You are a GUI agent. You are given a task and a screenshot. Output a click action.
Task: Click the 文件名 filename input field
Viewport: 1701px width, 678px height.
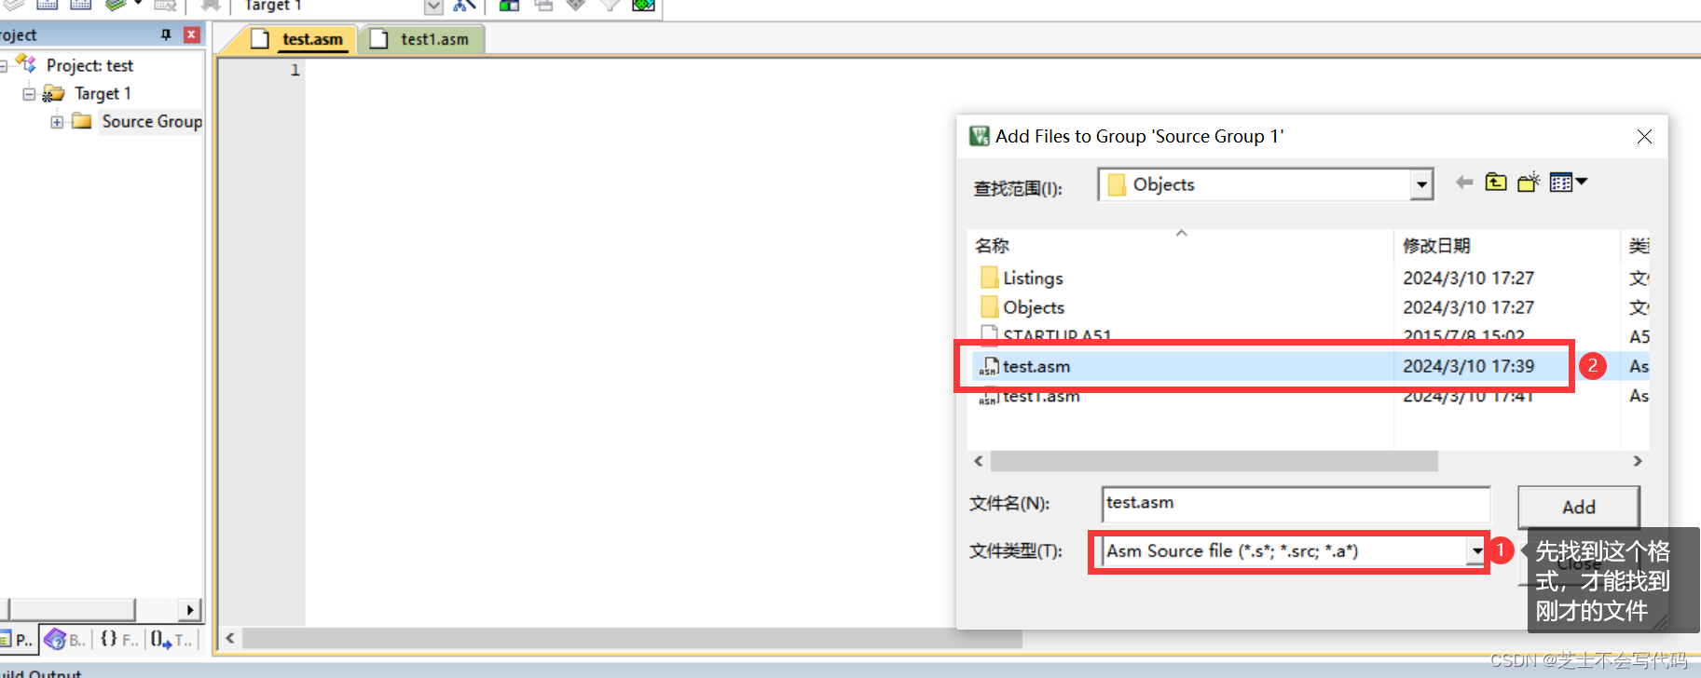[x=1296, y=503]
